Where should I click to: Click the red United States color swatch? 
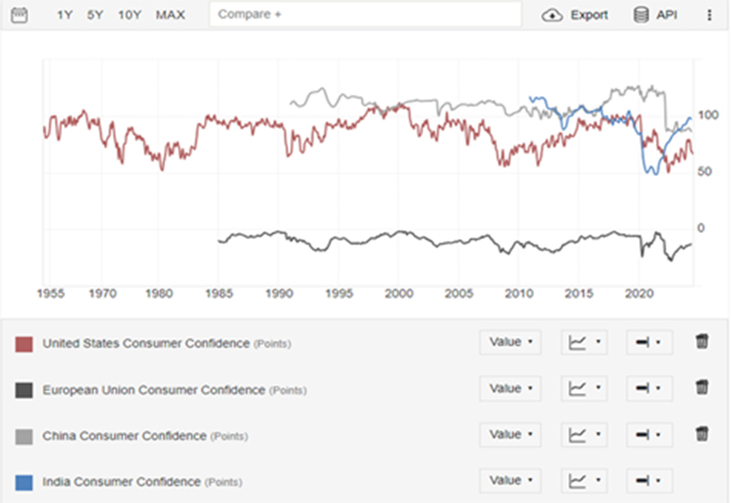pos(24,344)
